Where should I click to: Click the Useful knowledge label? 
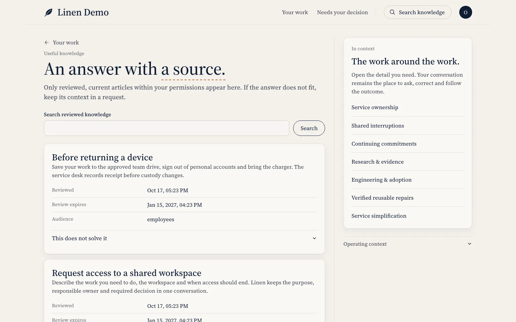(x=64, y=53)
